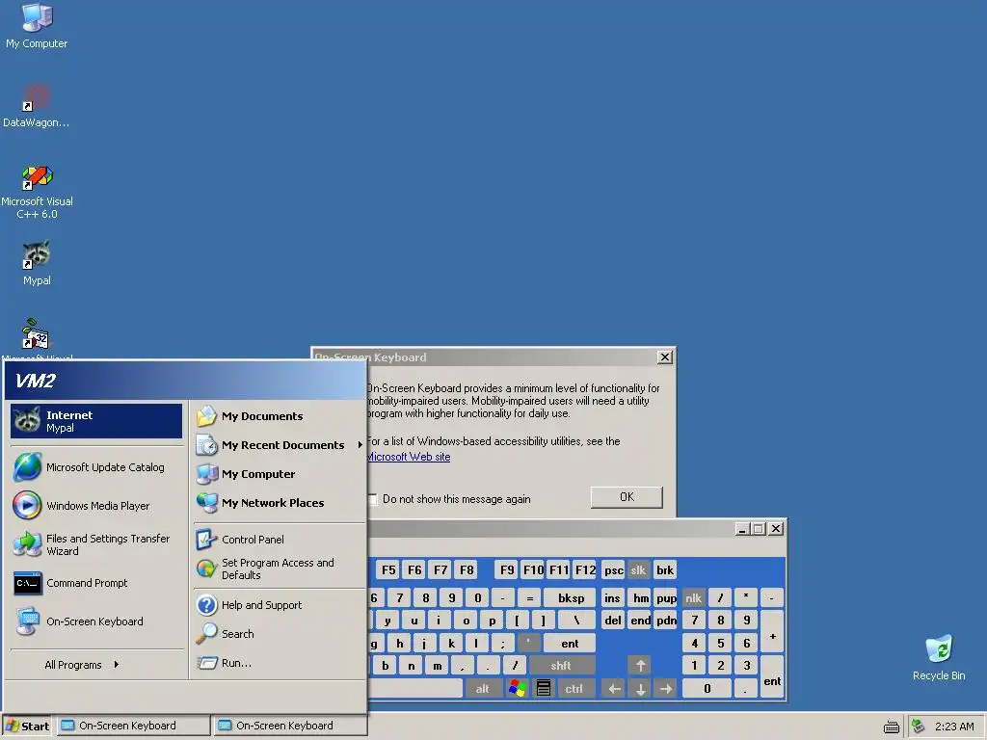The image size is (987, 740).
Task: Open On-Screen Keyboard in Start menu
Action: (x=96, y=621)
